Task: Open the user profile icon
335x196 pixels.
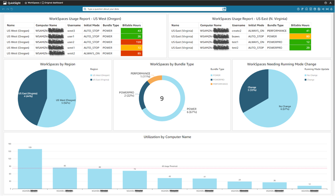Action: pos(331,3)
